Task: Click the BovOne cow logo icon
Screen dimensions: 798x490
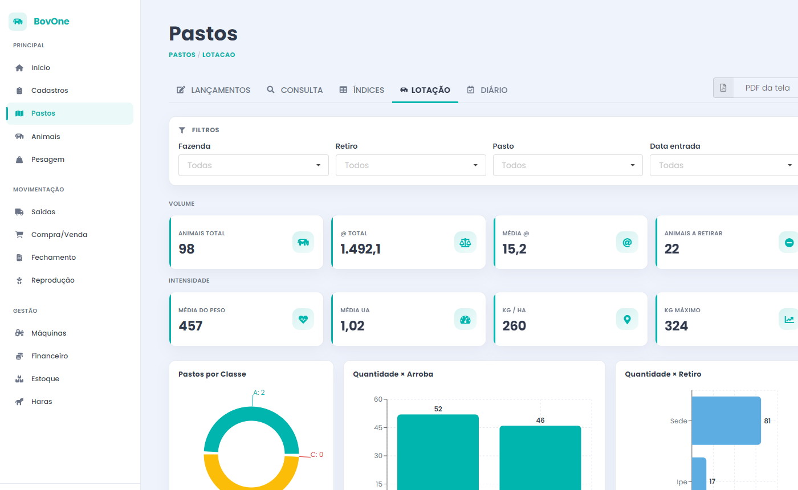Action: point(18,22)
